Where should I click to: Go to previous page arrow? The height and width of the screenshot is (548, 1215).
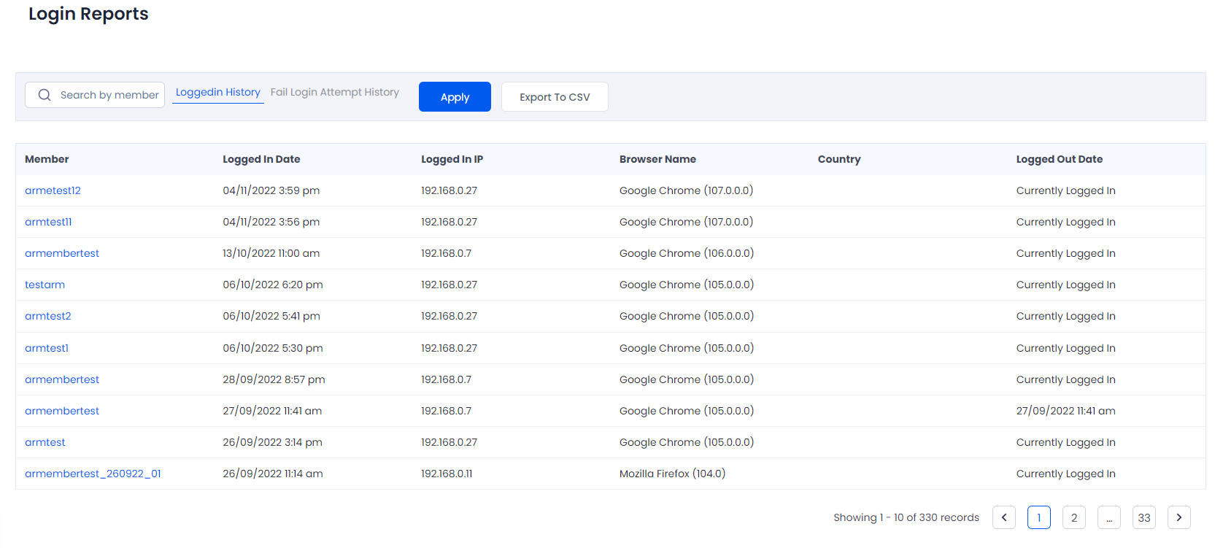pos(1004,517)
